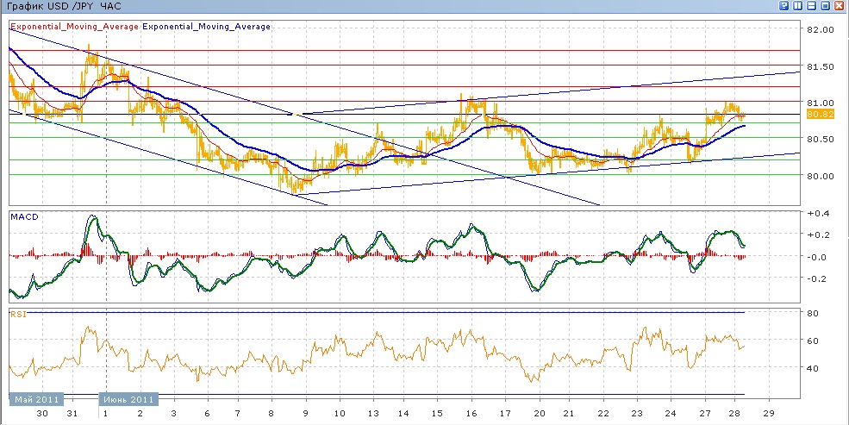849x425 pixels.
Task: Open help via the question mark icon
Action: 783,6
